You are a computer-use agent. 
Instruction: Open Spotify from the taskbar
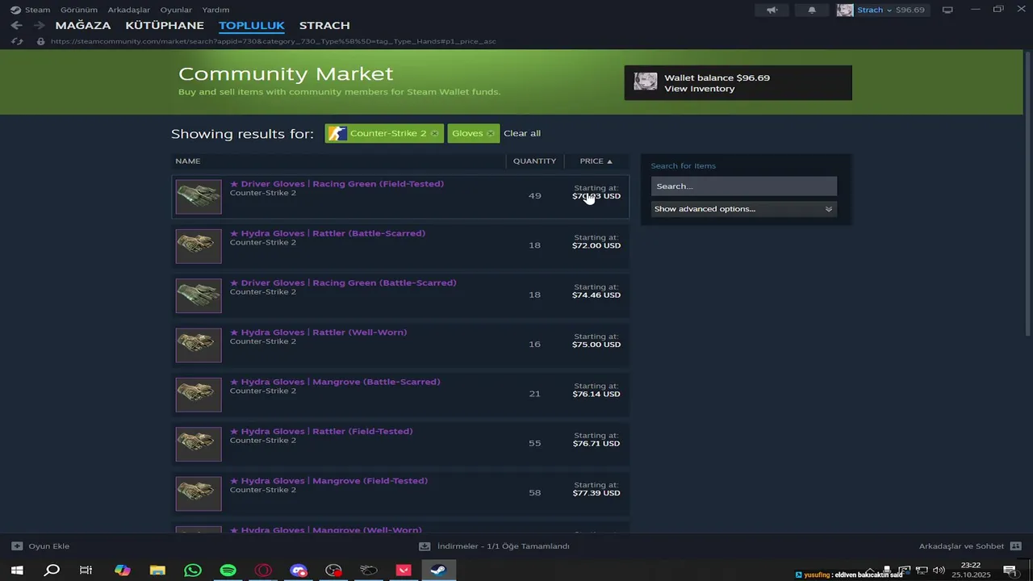228,571
